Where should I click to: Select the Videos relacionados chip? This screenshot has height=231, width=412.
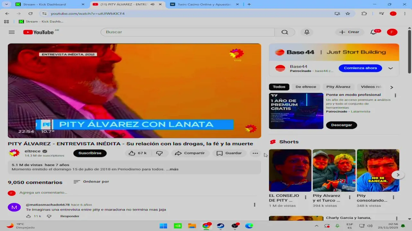point(371,87)
